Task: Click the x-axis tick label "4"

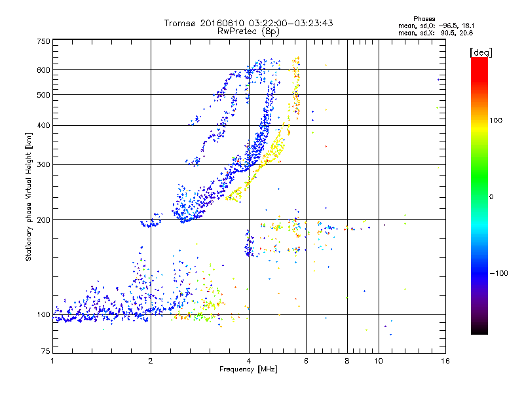Action: pyautogui.click(x=249, y=361)
